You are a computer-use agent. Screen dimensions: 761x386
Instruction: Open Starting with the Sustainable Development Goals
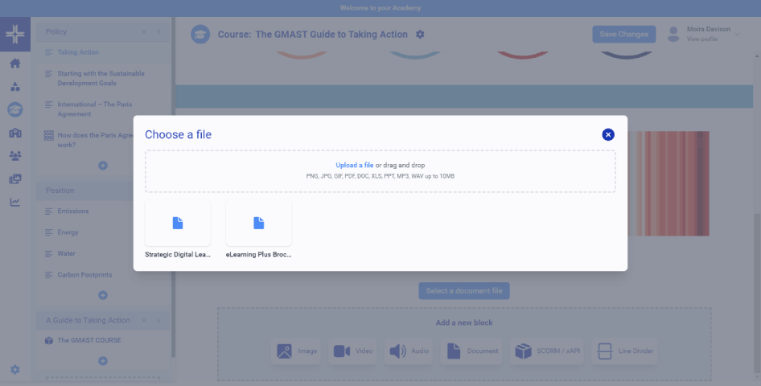101,78
